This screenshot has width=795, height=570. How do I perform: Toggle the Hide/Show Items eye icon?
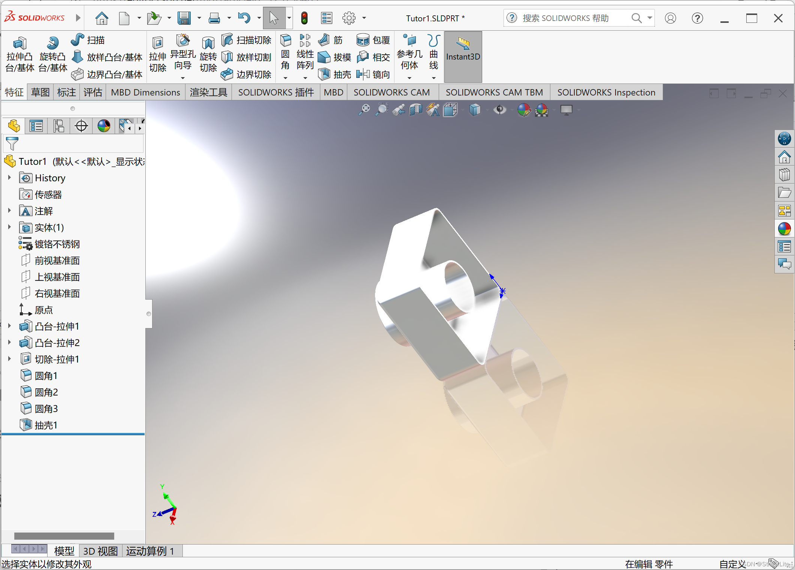coord(499,110)
